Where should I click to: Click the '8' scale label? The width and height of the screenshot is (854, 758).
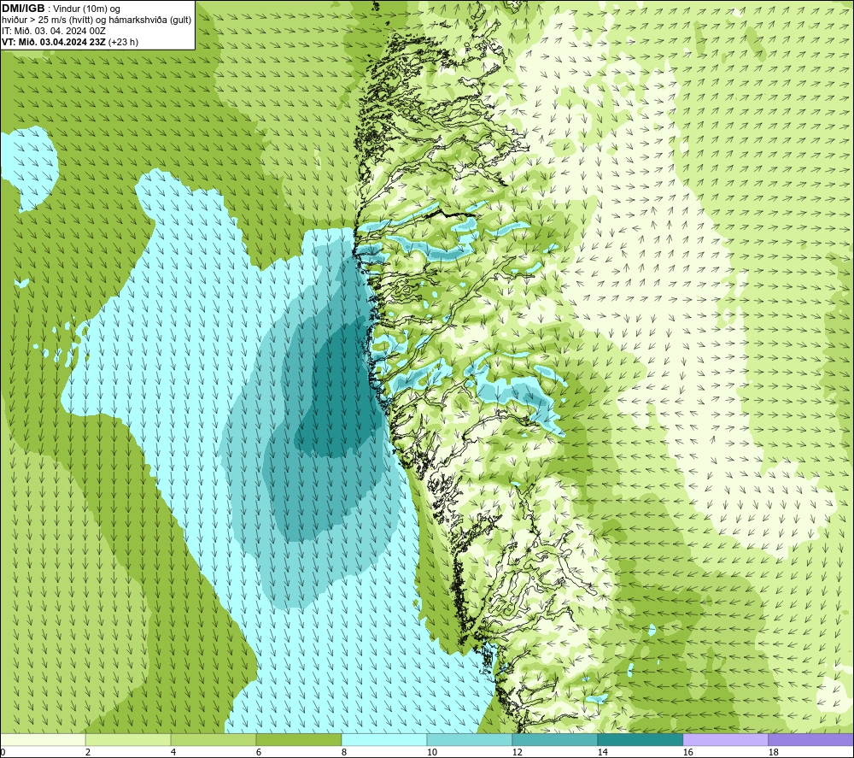[x=344, y=753]
